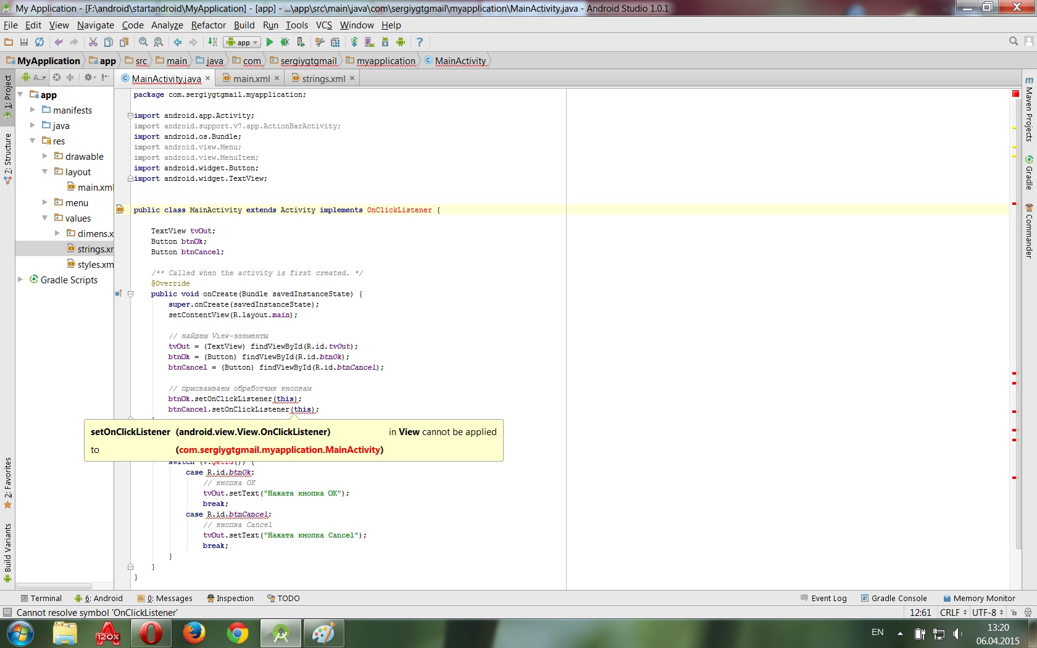The width and height of the screenshot is (1037, 648).
Task: Open Find with the magnifier toolbar icon
Action: point(143,42)
